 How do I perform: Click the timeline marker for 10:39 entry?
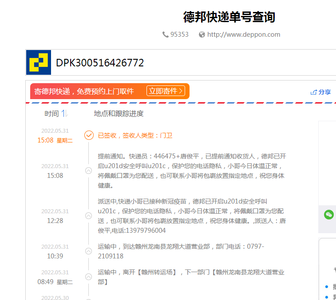point(88,251)
